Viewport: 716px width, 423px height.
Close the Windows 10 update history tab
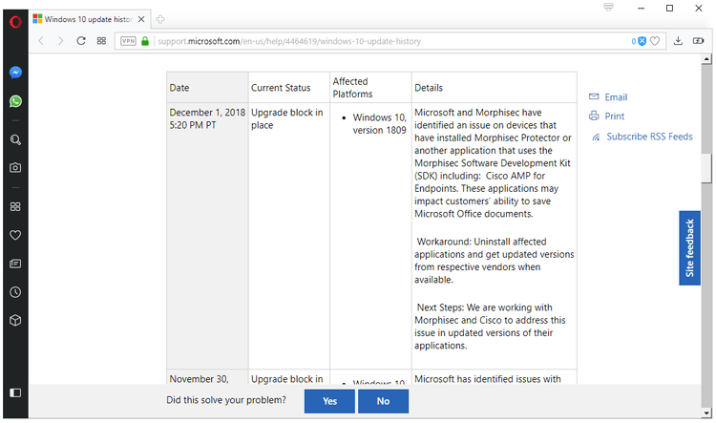pos(141,19)
